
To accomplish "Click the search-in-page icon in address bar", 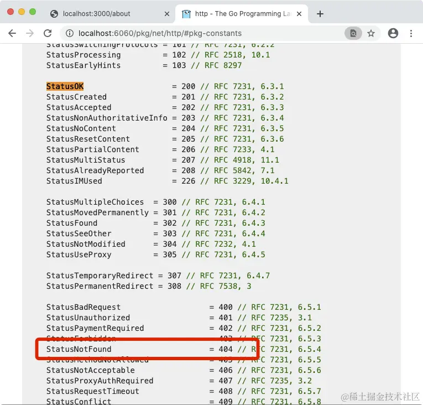I will 353,33.
